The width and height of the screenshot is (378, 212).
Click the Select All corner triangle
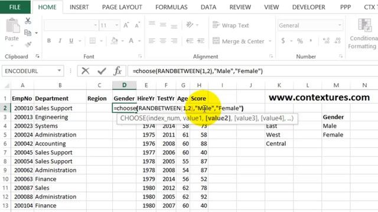click(6, 85)
